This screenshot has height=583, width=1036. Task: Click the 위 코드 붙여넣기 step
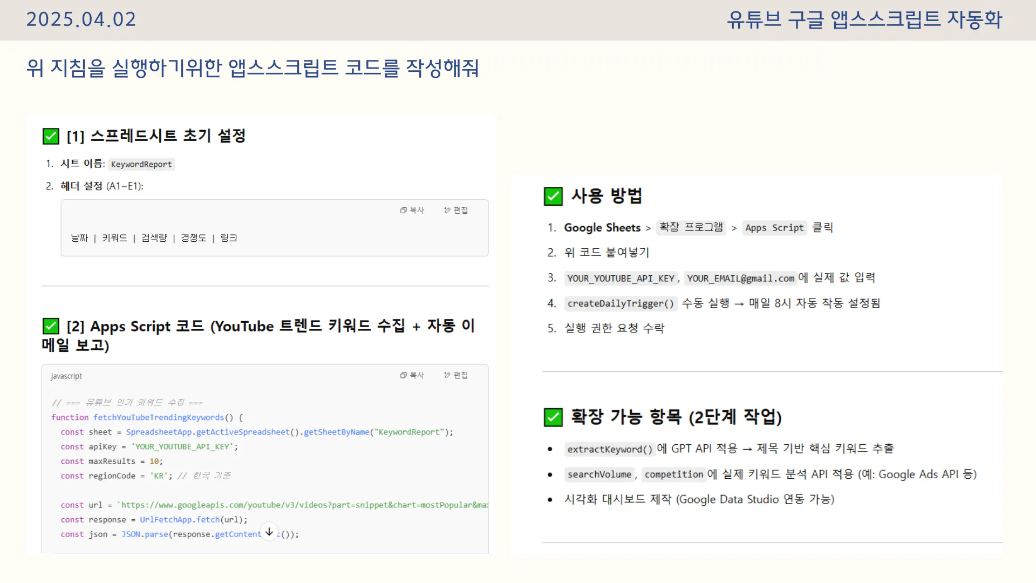606,253
